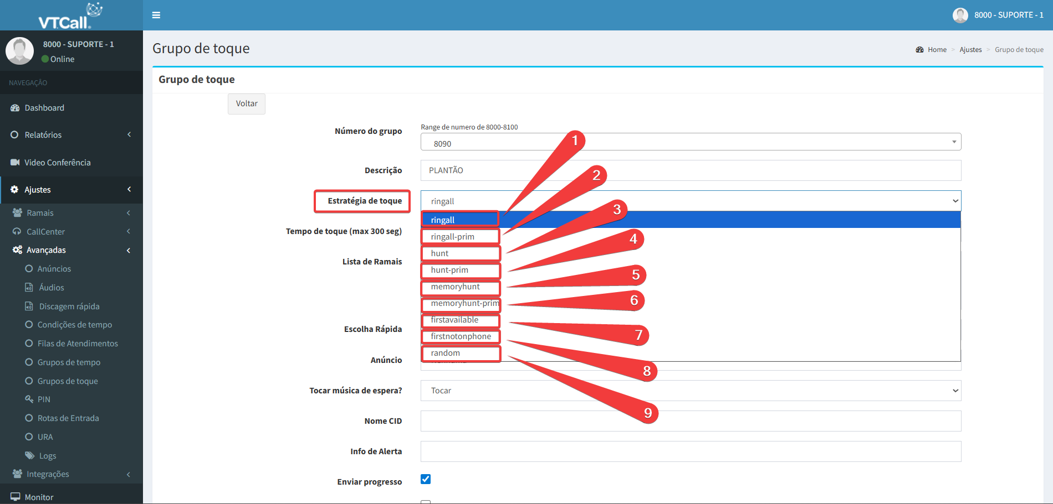Go to Home via breadcrumb link
The height and width of the screenshot is (504, 1053).
[x=937, y=50]
